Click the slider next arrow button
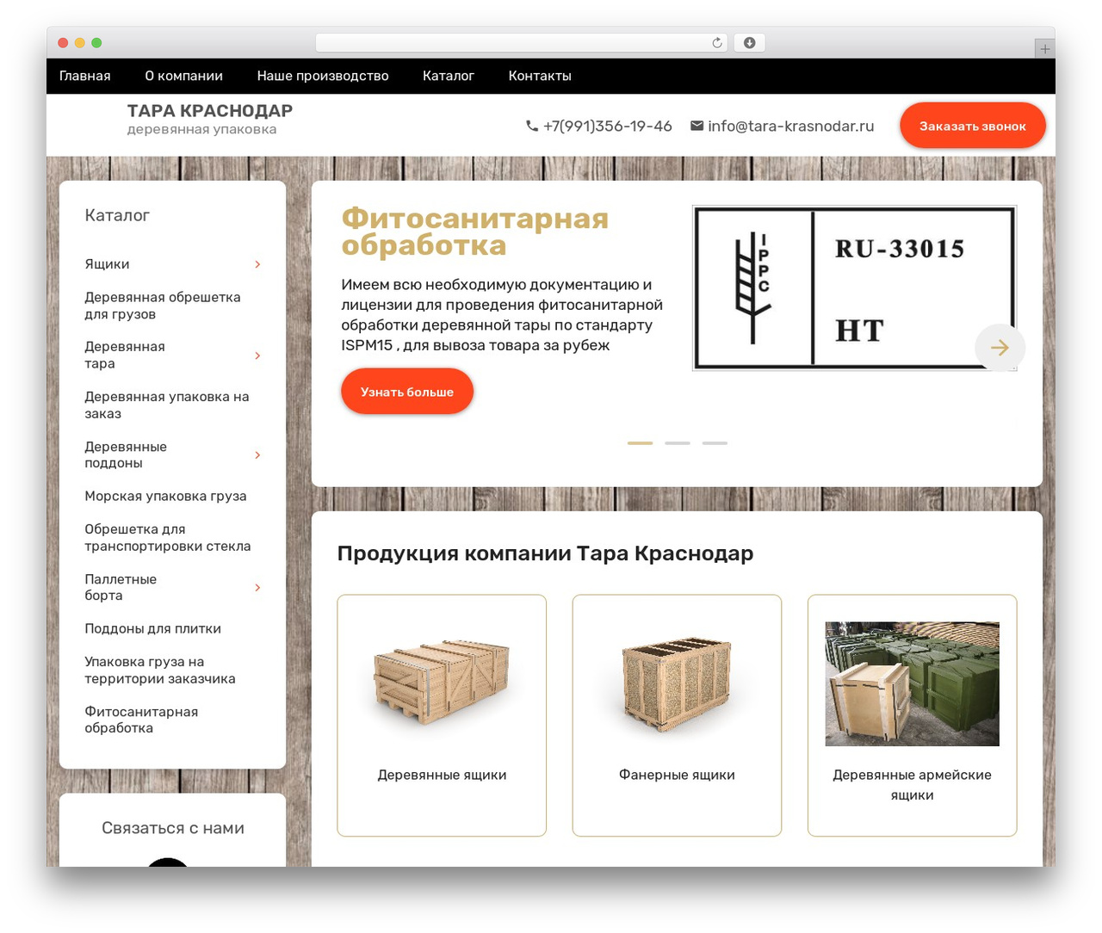 [1000, 348]
